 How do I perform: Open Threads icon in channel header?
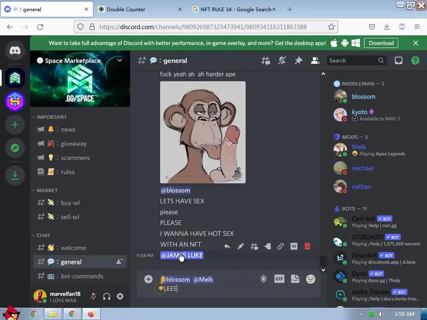(265, 60)
